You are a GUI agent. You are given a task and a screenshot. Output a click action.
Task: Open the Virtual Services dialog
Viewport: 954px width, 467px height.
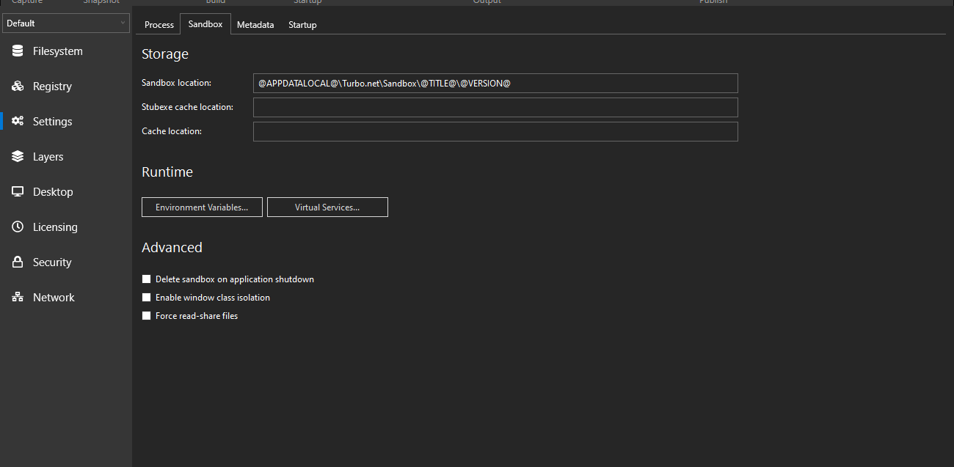pos(327,207)
